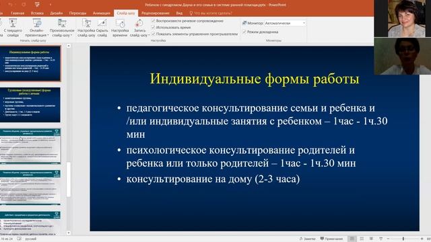431x242 pixels.
Task: Open the Дизайн ribbon tab
Action: coord(57,13)
